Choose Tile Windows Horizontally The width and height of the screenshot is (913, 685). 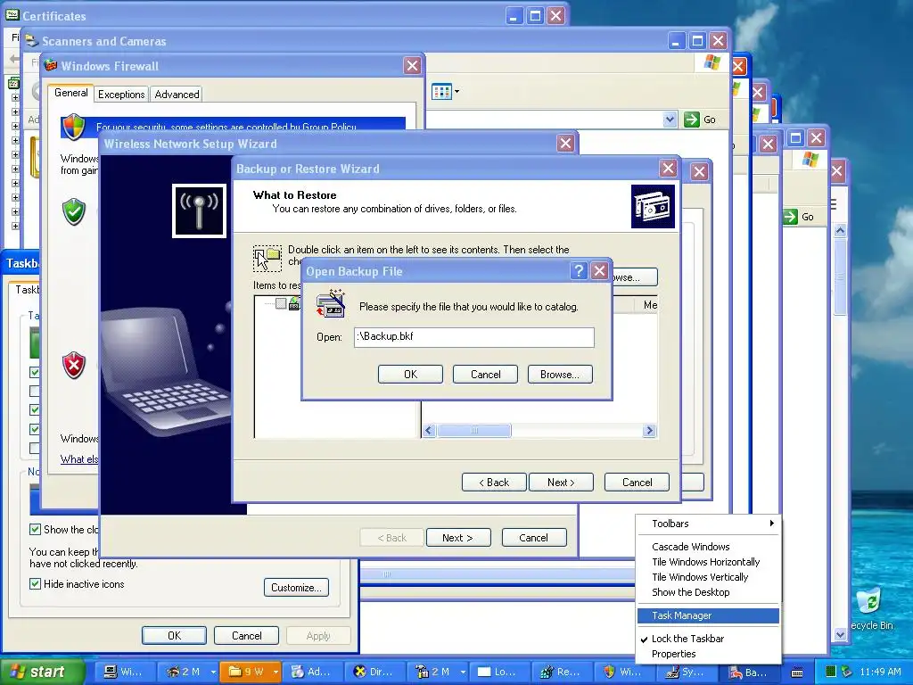708,562
